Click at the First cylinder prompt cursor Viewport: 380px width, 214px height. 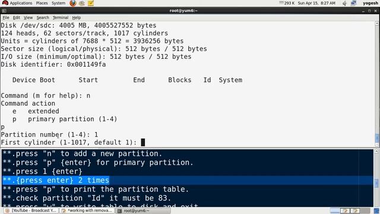[143, 143]
